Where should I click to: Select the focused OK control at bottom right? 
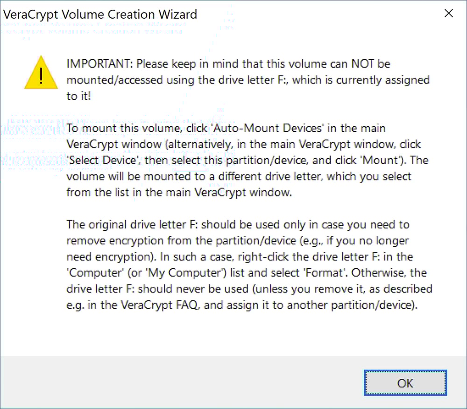click(404, 383)
